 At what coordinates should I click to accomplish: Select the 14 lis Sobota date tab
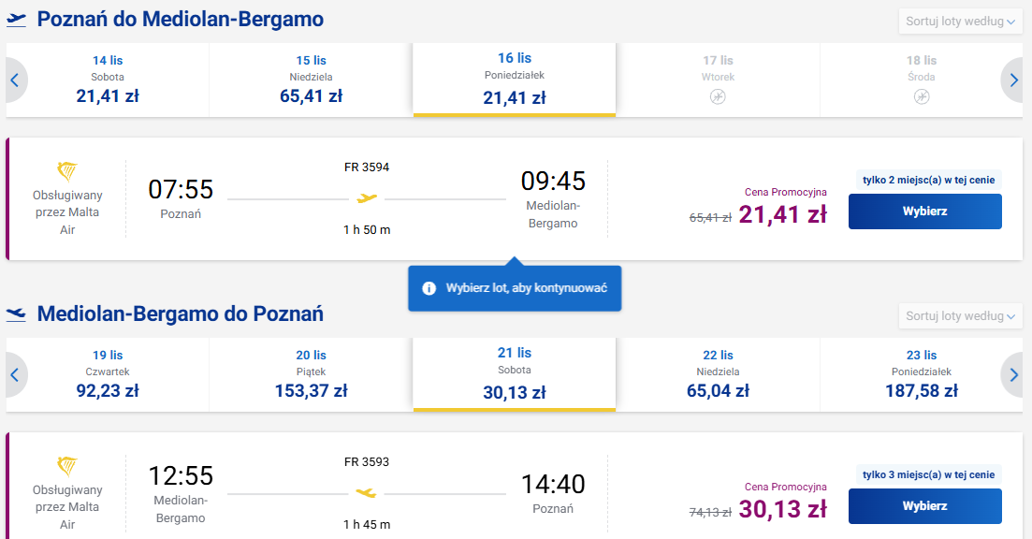108,80
